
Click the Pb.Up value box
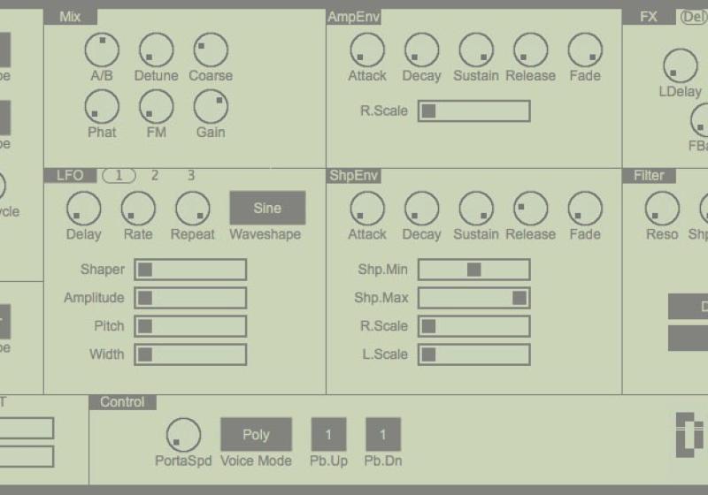pyautogui.click(x=328, y=435)
